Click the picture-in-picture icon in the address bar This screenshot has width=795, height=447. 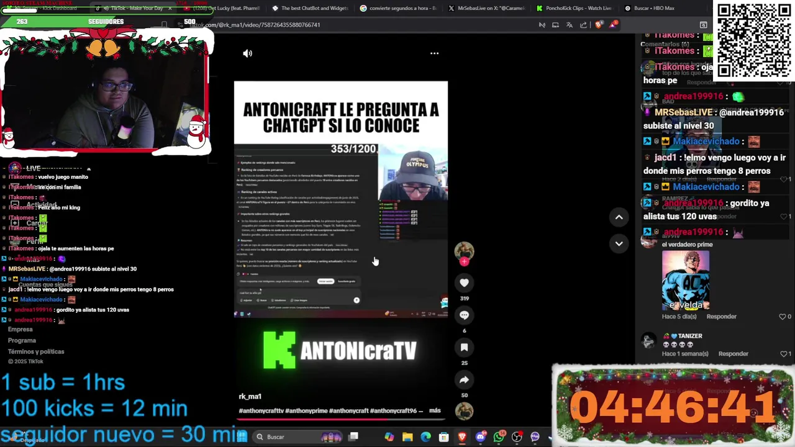tap(556, 25)
